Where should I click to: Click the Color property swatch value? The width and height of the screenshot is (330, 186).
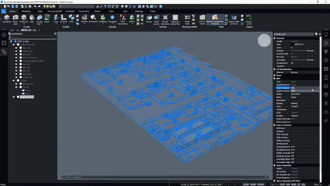click(x=305, y=44)
